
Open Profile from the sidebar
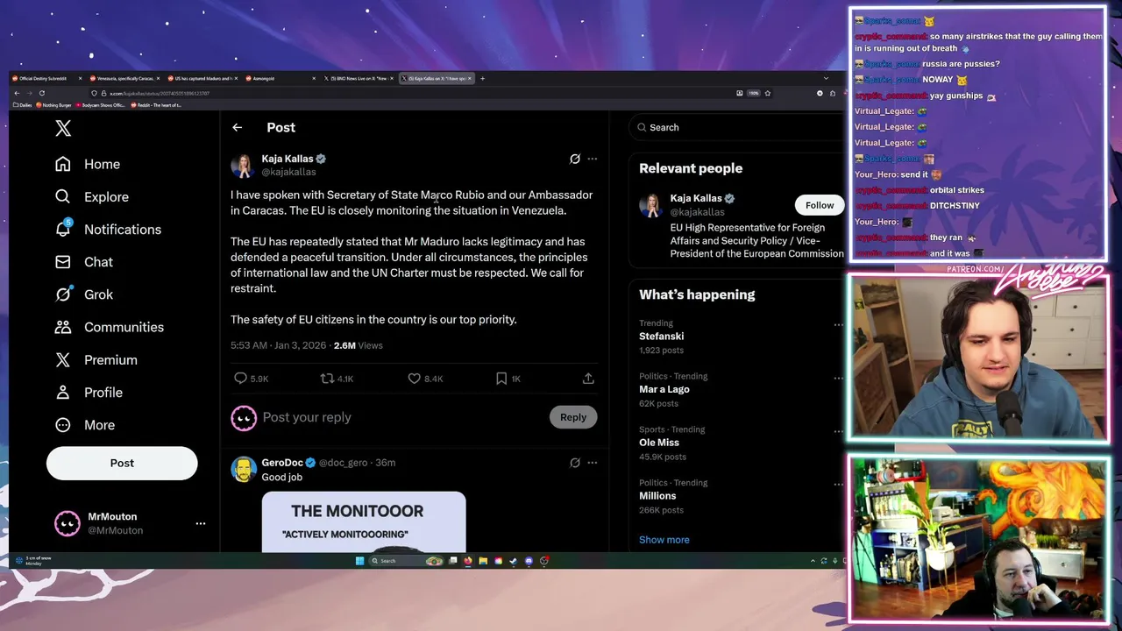pyautogui.click(x=89, y=393)
